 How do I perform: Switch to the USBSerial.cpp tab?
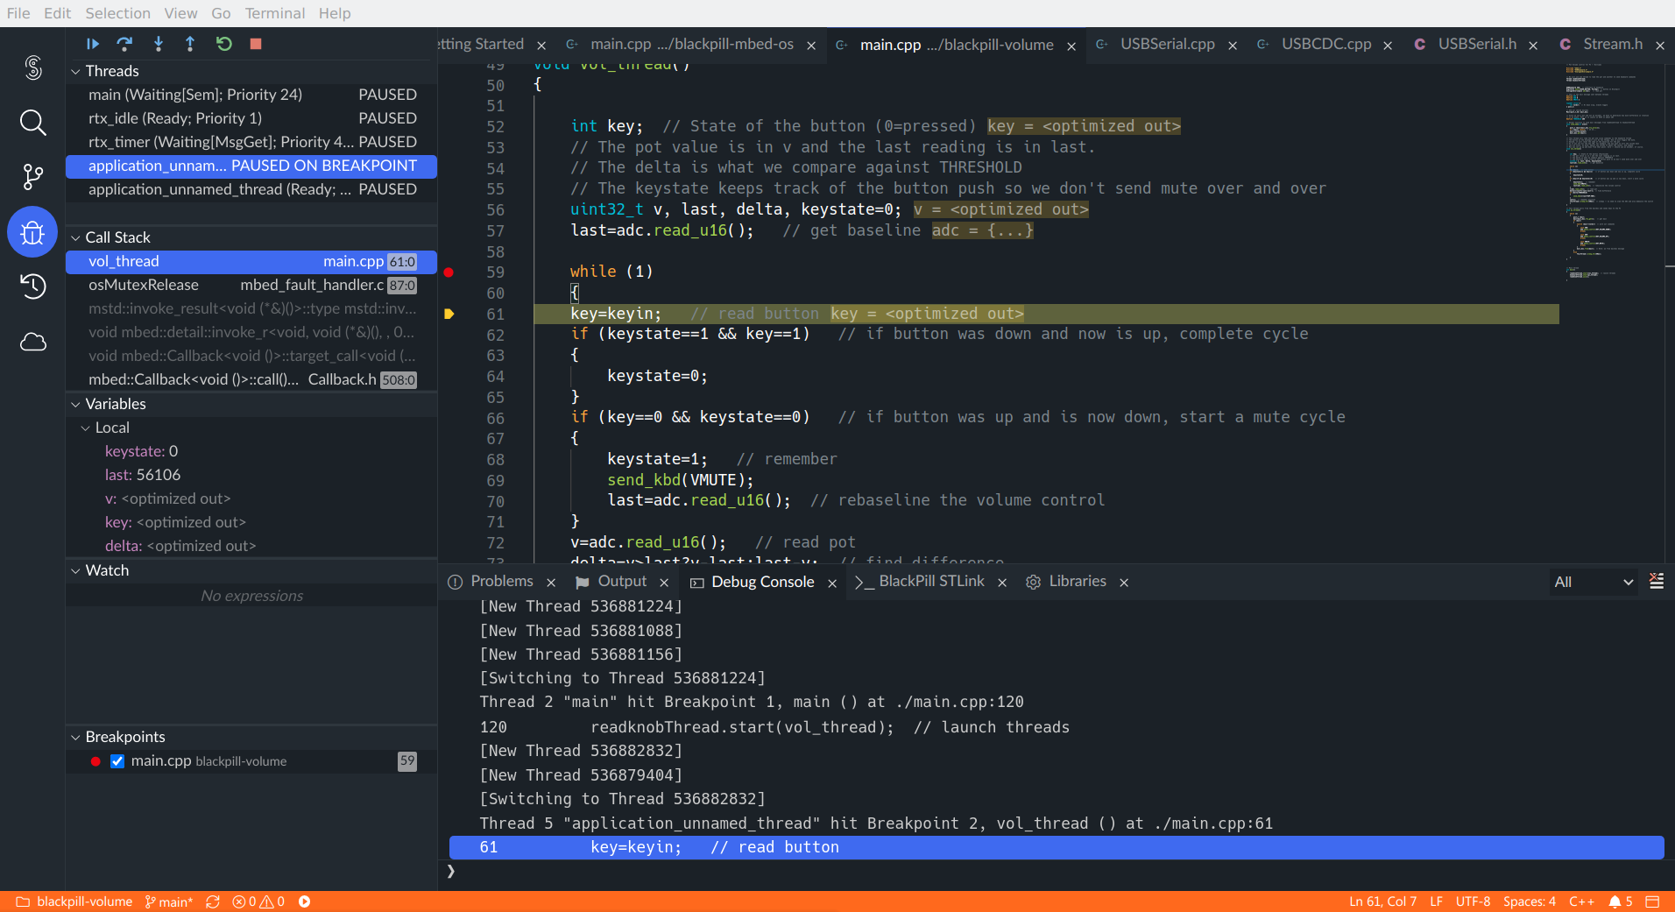click(x=1167, y=45)
